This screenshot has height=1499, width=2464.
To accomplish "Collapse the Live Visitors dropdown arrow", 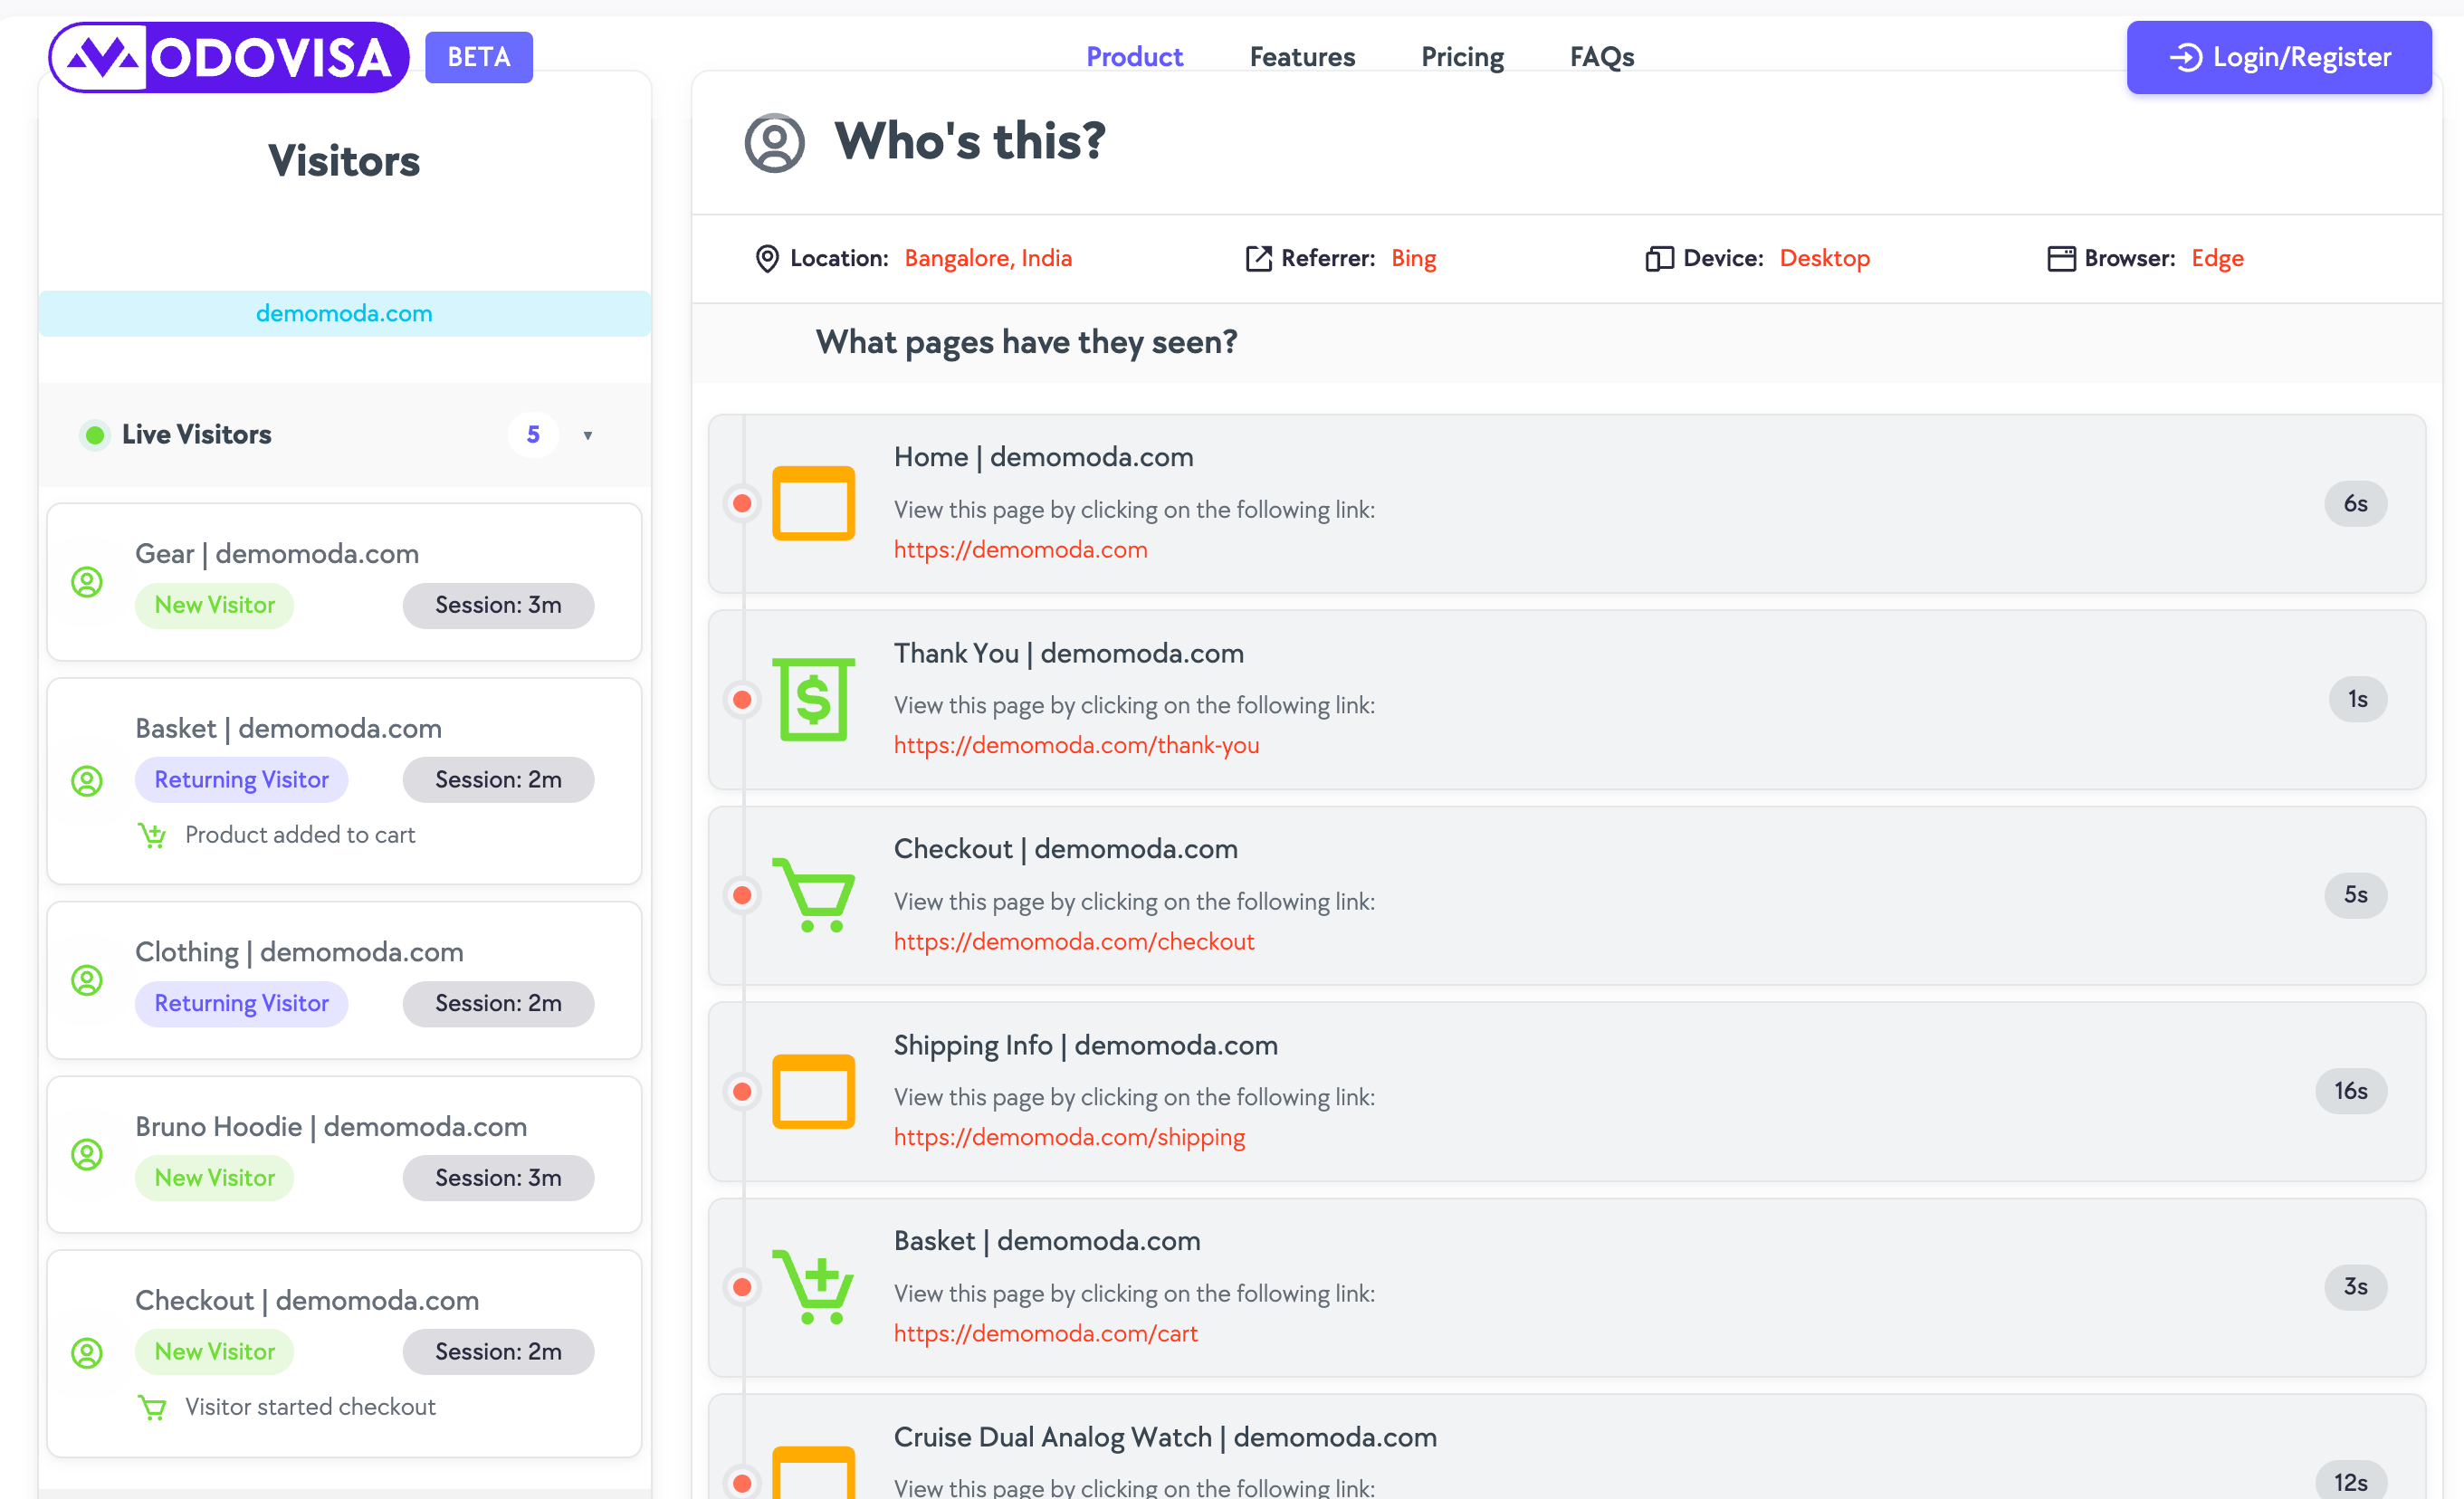I will [588, 435].
